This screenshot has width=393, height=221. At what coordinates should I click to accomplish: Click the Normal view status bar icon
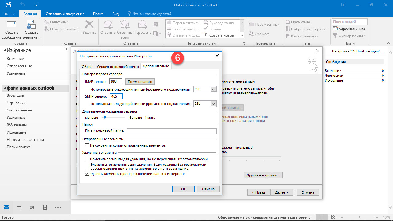(x=321, y=217)
